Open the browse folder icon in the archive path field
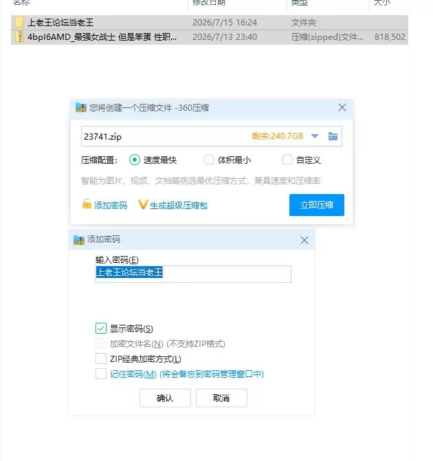This screenshot has width=433, height=461. pos(333,136)
